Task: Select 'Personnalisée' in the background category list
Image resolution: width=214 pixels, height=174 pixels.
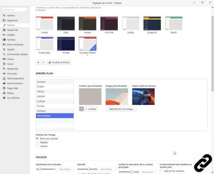Action: (x=55, y=116)
